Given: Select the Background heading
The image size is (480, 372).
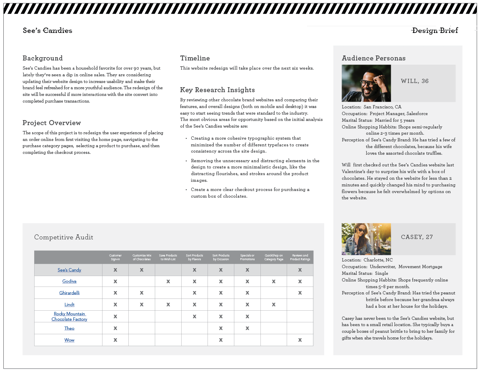Looking at the screenshot, I should coord(42,58).
